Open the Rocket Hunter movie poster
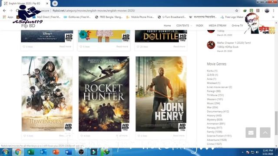The image size is (278, 156). [x=104, y=94]
